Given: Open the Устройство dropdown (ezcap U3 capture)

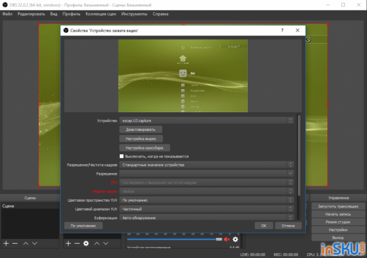Looking at the screenshot, I should point(206,121).
